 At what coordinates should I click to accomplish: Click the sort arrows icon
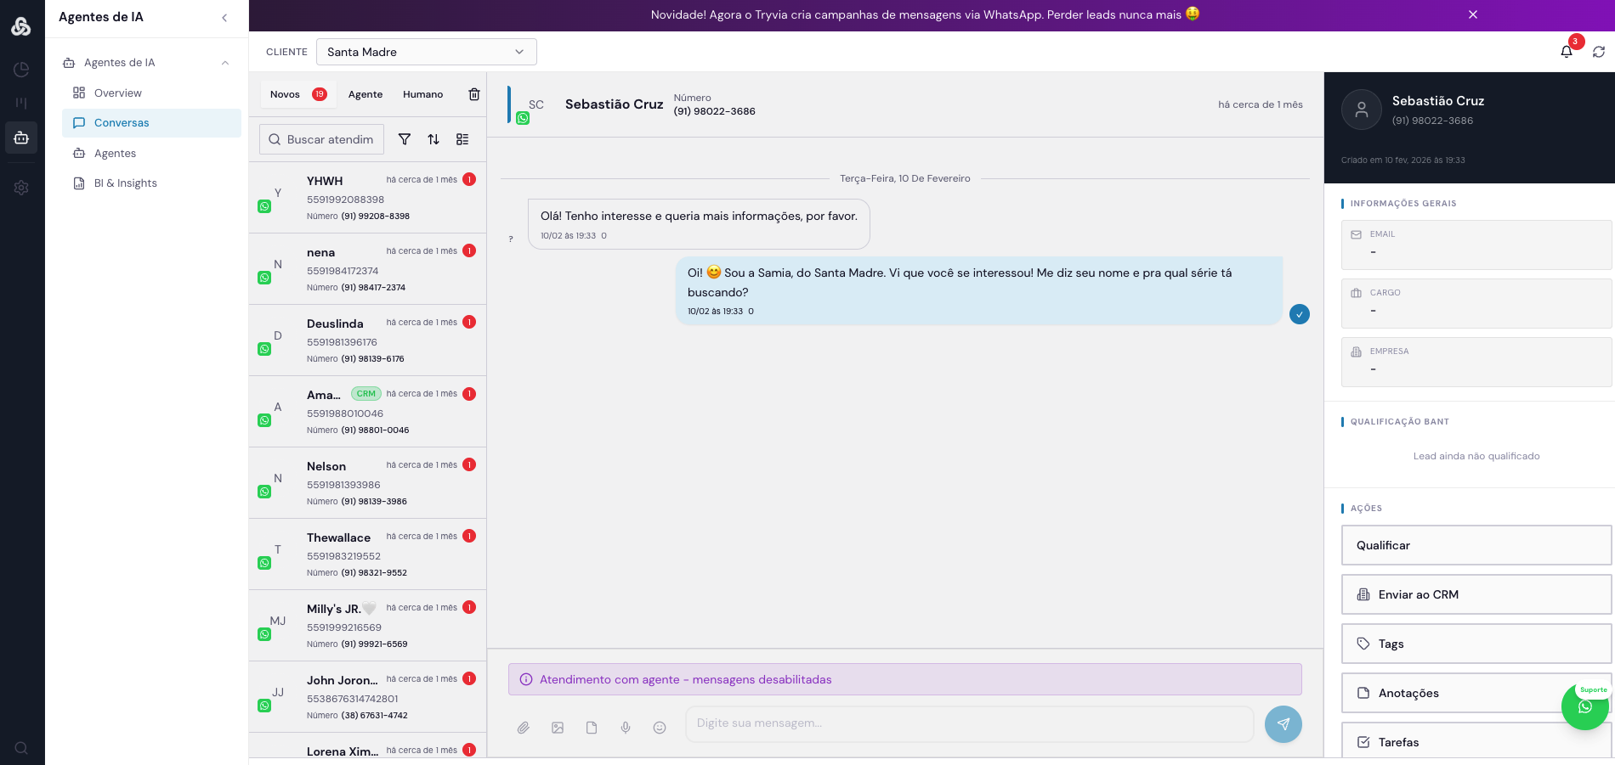point(433,139)
